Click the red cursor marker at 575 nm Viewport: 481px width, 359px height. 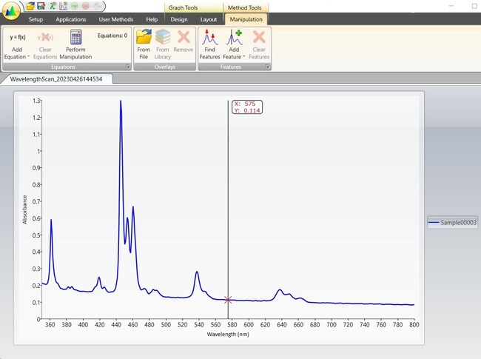[x=228, y=300]
